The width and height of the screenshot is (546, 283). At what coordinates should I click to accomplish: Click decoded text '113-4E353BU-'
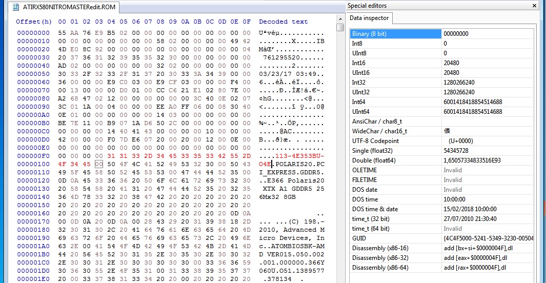click(x=300, y=156)
